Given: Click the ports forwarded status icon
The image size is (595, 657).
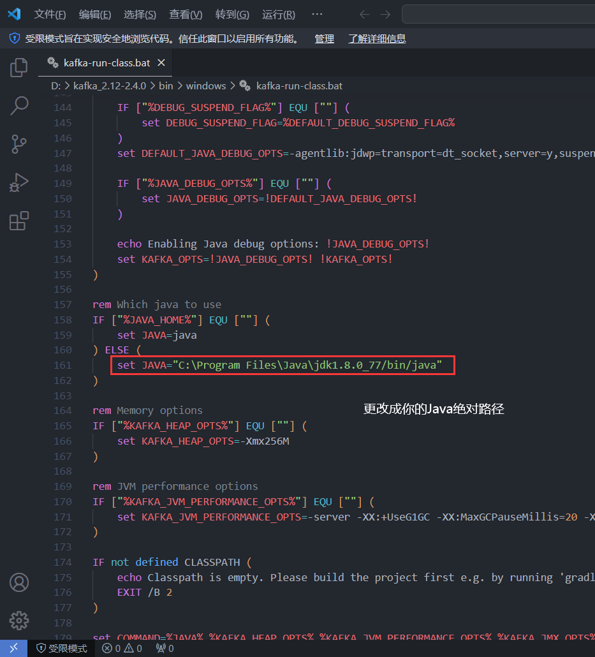Looking at the screenshot, I should [165, 648].
